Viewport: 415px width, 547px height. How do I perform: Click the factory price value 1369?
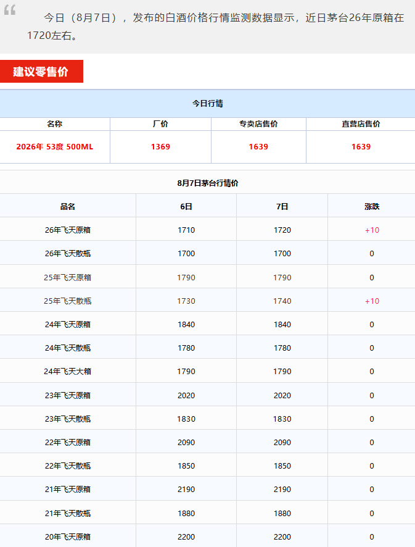(160, 147)
